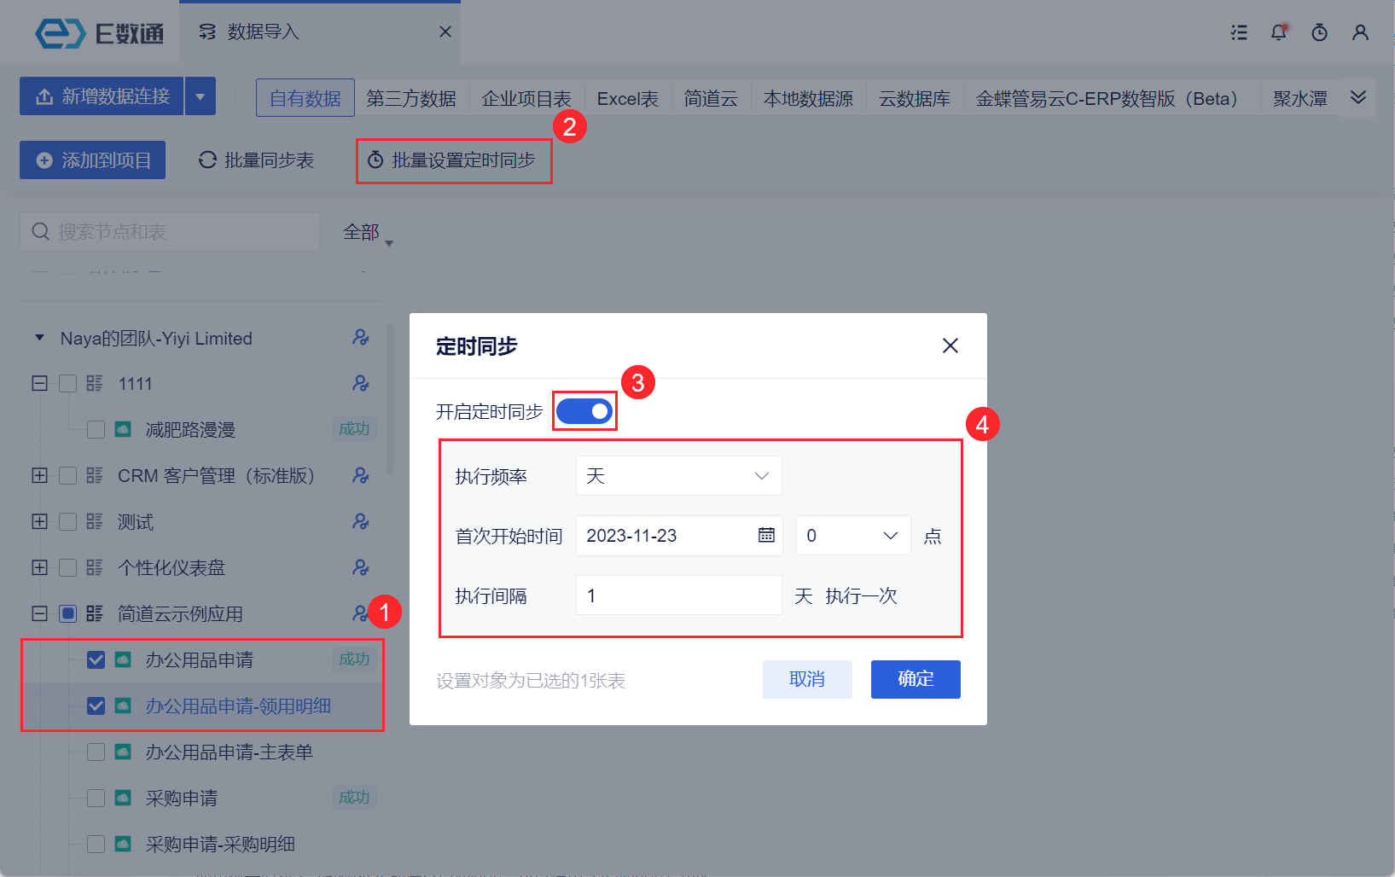Open the 全部 filter dropdown
The image size is (1395, 877).
pos(368,232)
